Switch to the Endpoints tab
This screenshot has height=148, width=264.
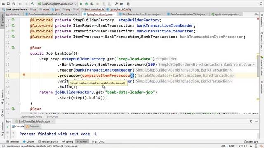coord(33,127)
